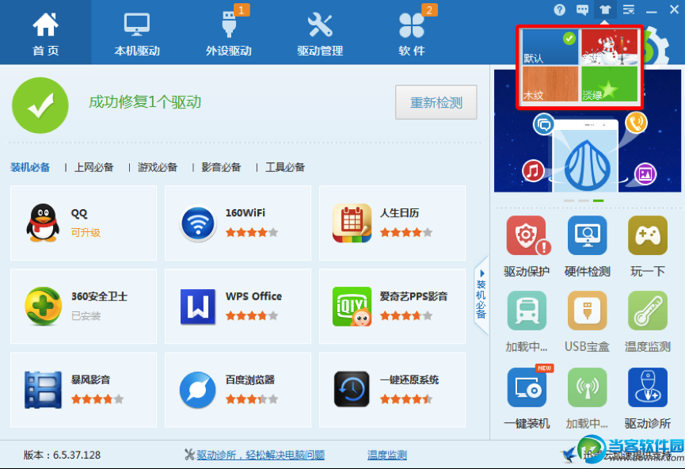Click the 暴风影音 film icon
The height and width of the screenshot is (469, 685).
(43, 390)
